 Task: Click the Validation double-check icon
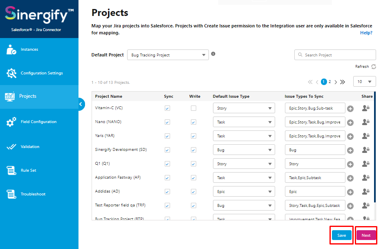[11, 147]
